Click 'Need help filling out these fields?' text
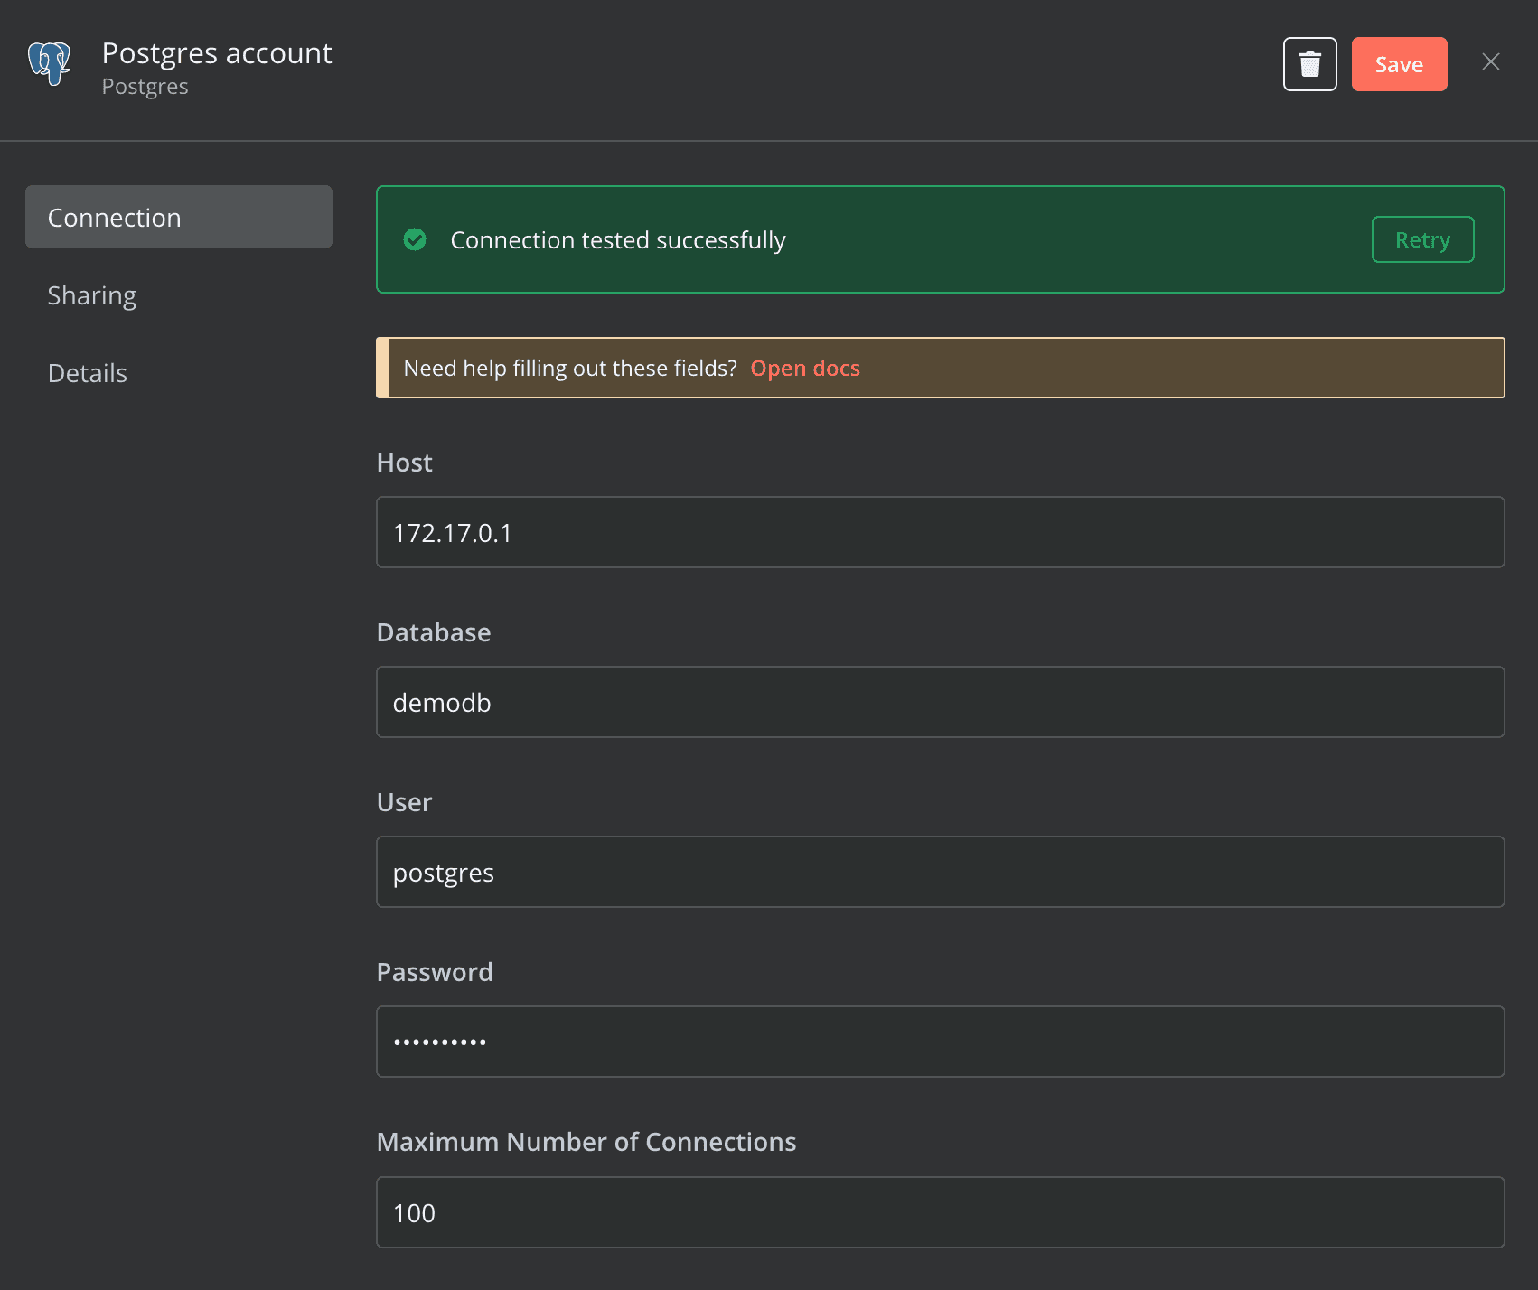 [x=570, y=369]
